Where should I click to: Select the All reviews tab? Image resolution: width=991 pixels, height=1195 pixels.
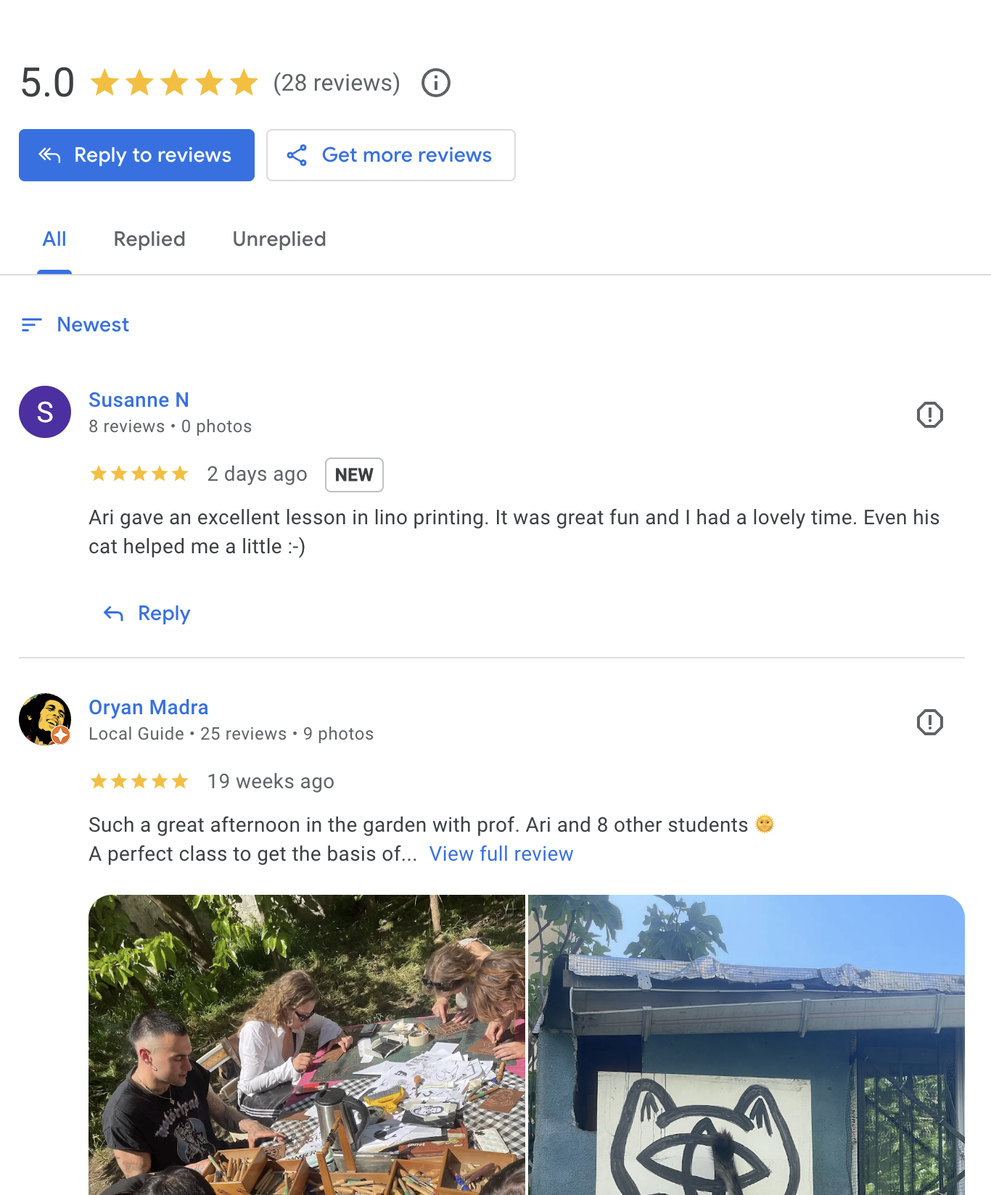point(54,239)
